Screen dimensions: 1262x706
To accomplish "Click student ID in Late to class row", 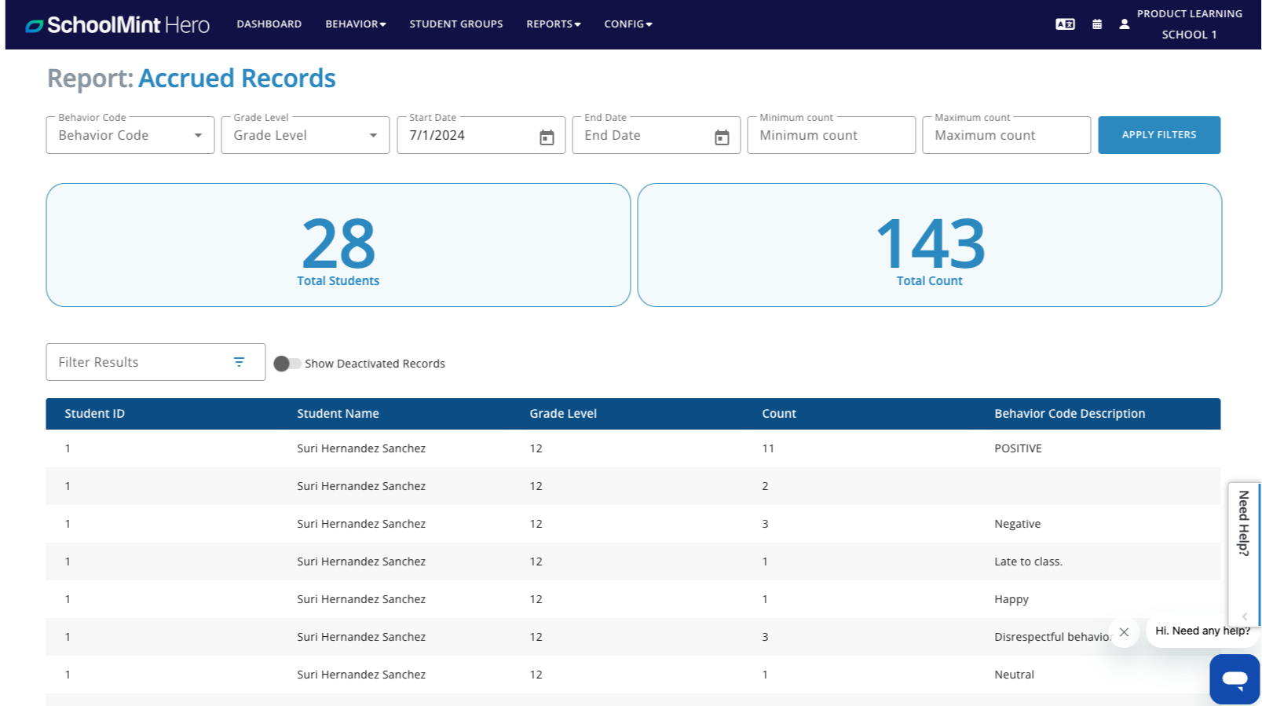I will (68, 562).
